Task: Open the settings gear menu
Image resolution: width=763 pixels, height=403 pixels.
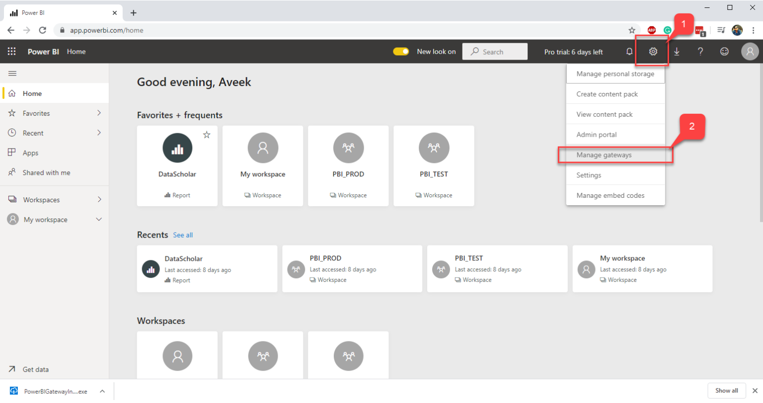Action: tap(653, 51)
